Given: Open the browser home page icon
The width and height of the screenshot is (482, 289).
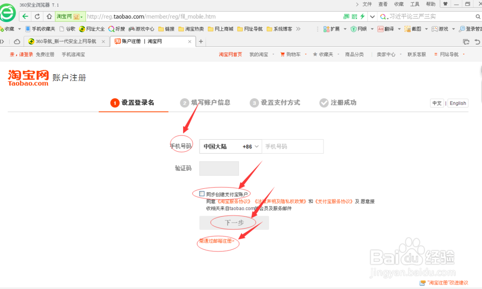Looking at the screenshot, I should point(49,16).
